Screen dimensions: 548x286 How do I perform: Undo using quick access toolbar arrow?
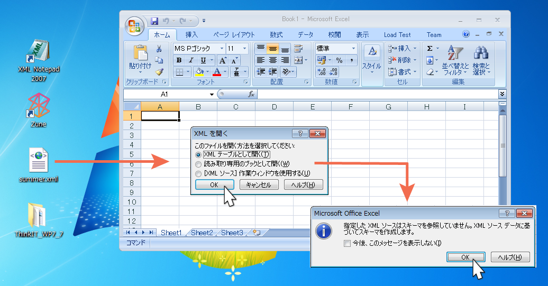[166, 21]
